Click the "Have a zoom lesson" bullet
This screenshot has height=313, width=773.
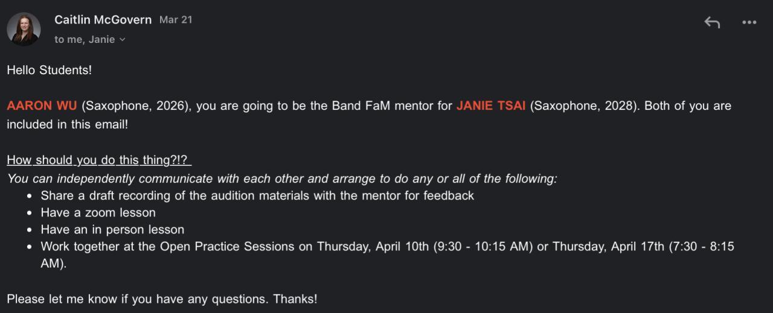[x=98, y=212]
